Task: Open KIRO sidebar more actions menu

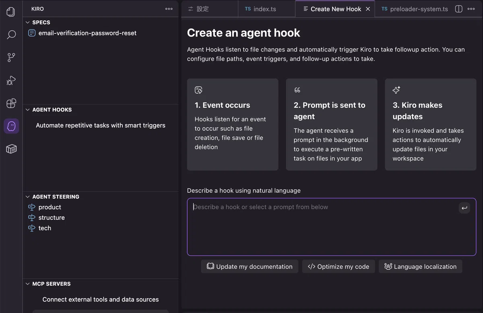Action: 169,9
